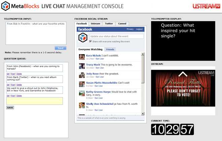This screenshot has height=141, width=222.
Task: Ban user Tracy Mack
Action: click(x=100, y=68)
